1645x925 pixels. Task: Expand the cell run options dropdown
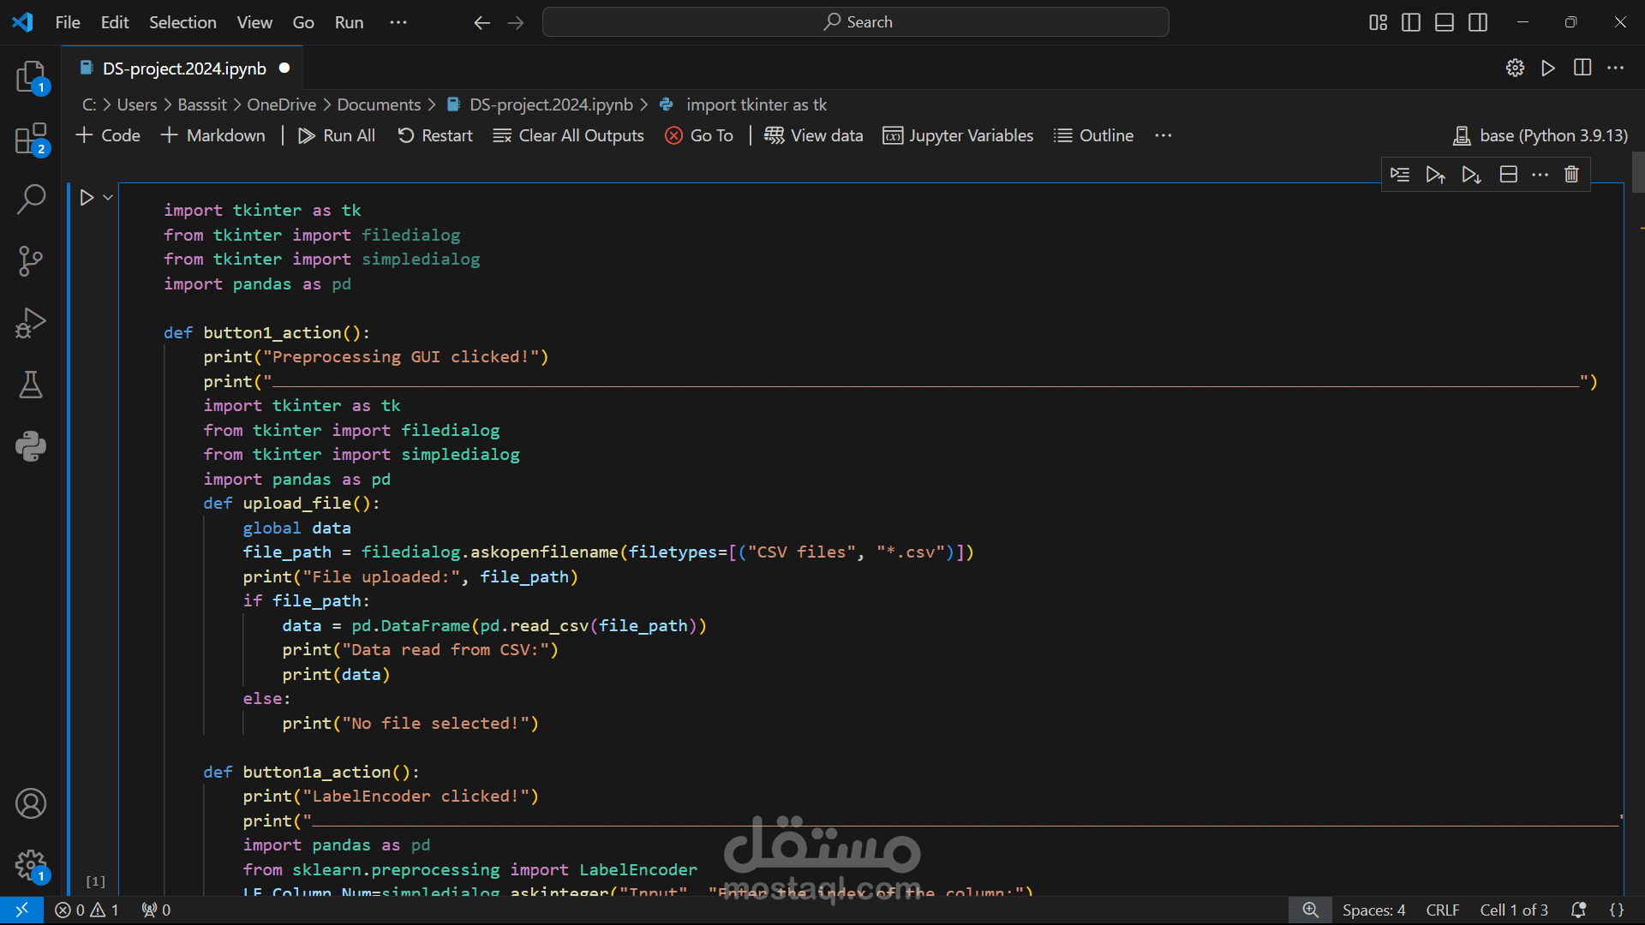108,198
